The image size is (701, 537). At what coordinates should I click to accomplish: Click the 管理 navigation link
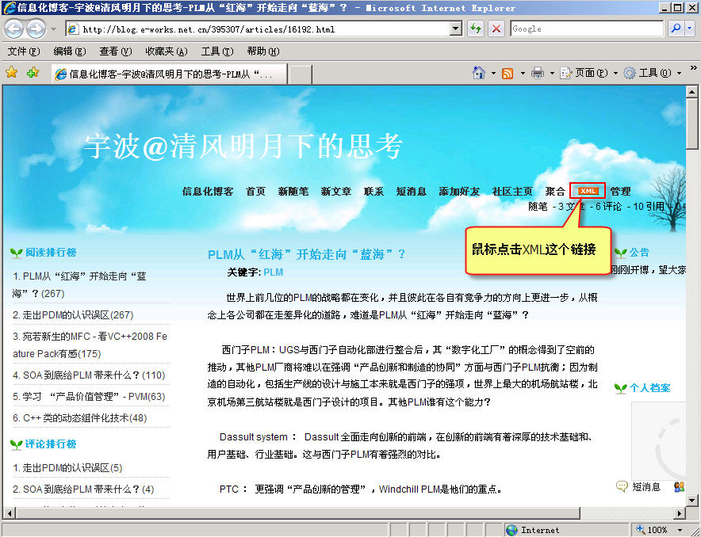pyautogui.click(x=621, y=192)
